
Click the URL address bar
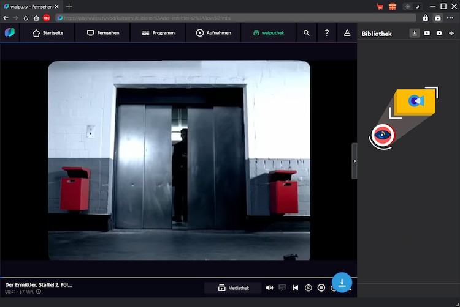pyautogui.click(x=236, y=18)
